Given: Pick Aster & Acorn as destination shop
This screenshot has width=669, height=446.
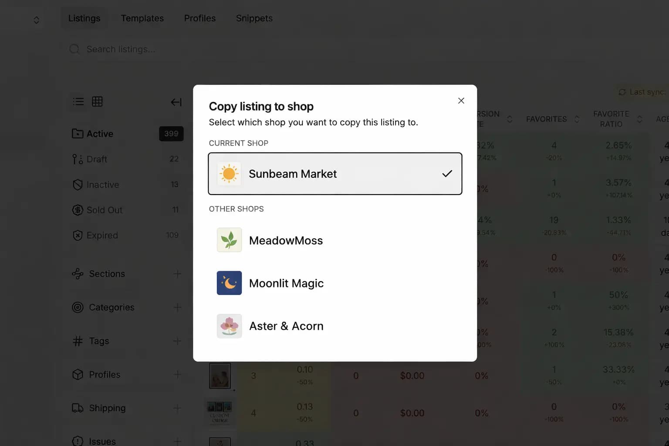Looking at the screenshot, I should (x=335, y=326).
